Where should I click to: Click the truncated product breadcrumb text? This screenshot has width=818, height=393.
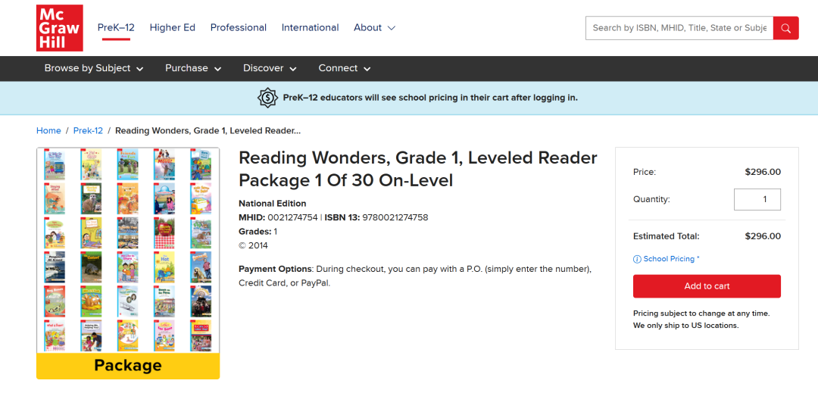(208, 130)
